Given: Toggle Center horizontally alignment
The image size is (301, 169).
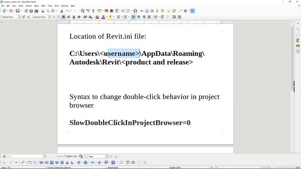Looking at the screenshot, I should (x=139, y=17).
